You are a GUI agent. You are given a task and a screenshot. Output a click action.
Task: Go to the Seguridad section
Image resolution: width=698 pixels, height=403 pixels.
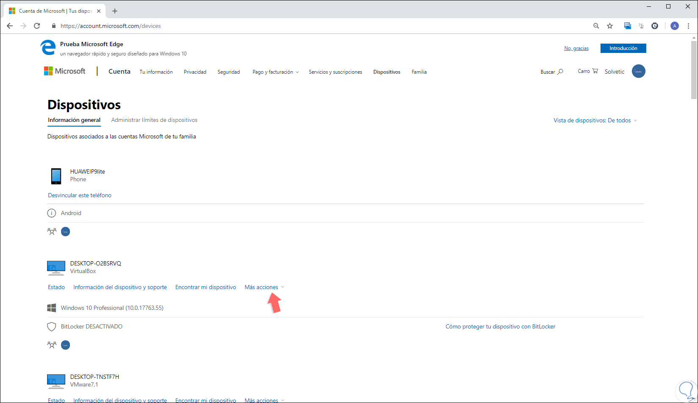(229, 72)
